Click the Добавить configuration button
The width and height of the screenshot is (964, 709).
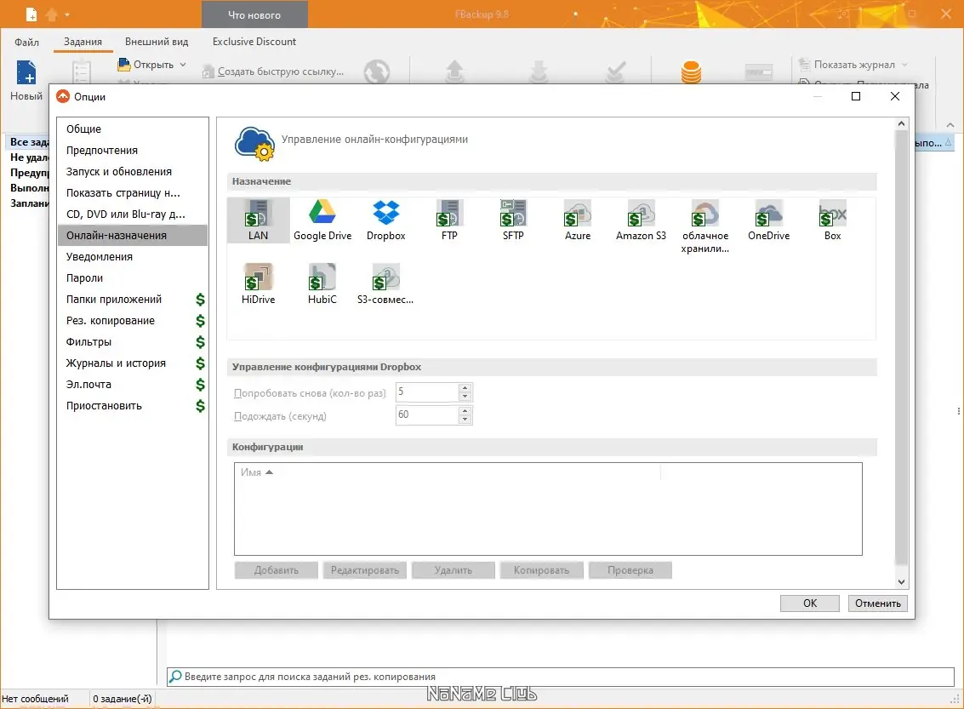(276, 570)
